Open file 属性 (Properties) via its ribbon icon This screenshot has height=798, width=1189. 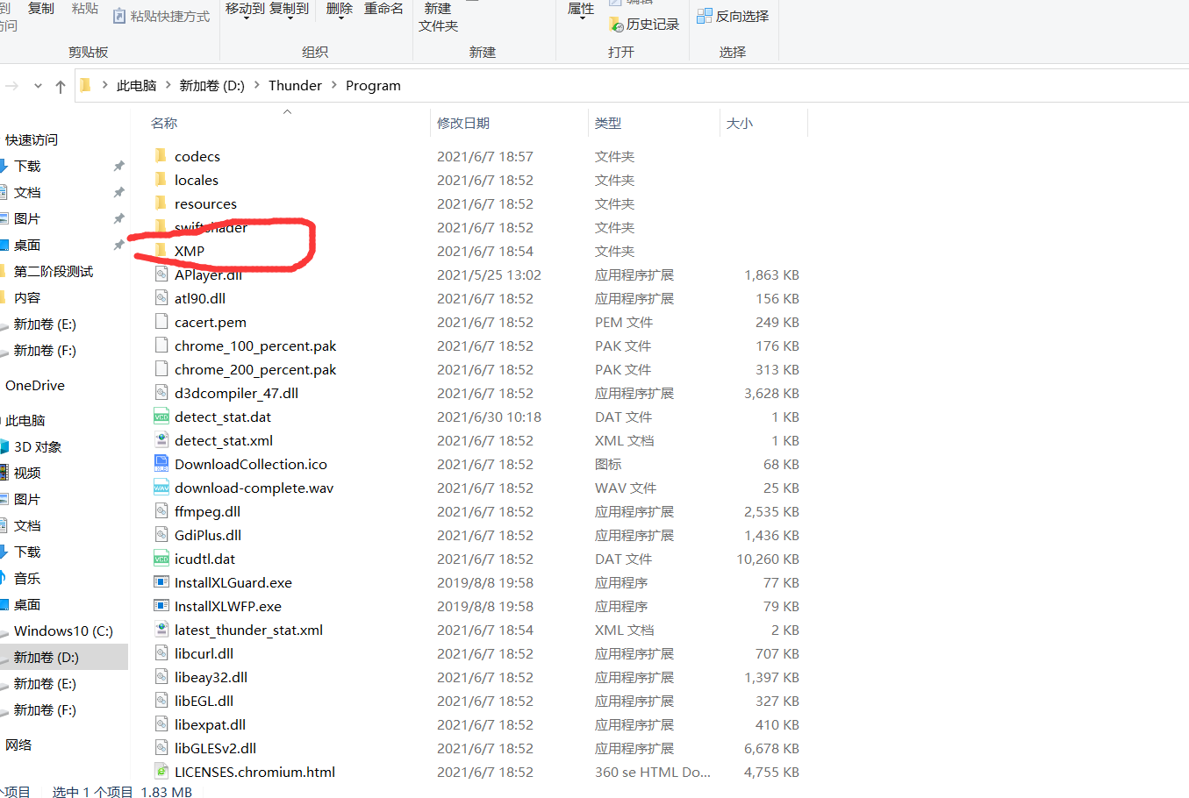[x=579, y=8]
